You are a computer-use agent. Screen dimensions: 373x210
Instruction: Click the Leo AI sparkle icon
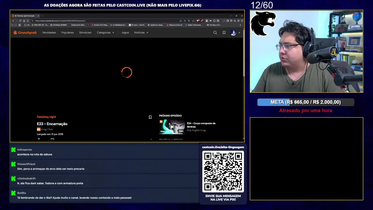235,21
